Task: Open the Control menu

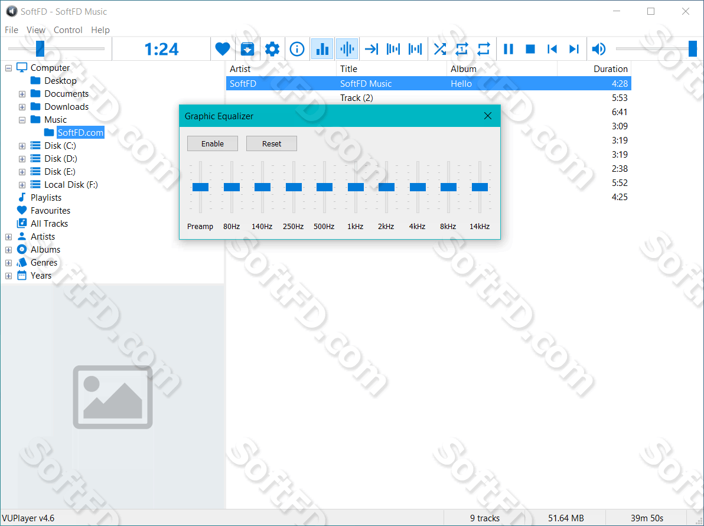Action: pos(68,30)
